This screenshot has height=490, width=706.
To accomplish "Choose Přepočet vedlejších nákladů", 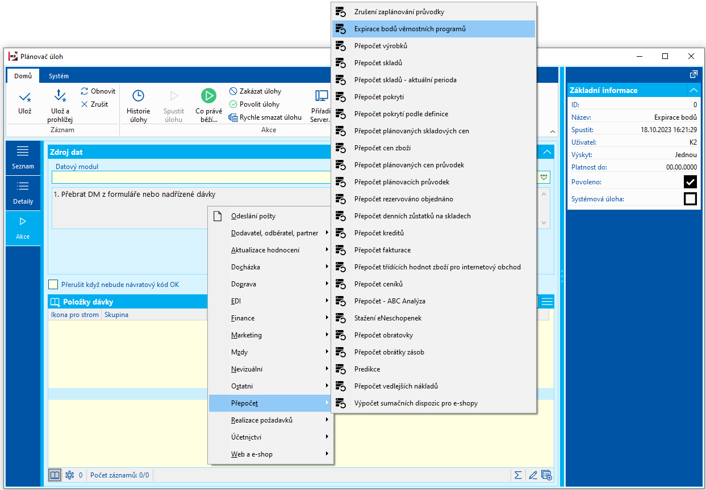I will coord(434,386).
